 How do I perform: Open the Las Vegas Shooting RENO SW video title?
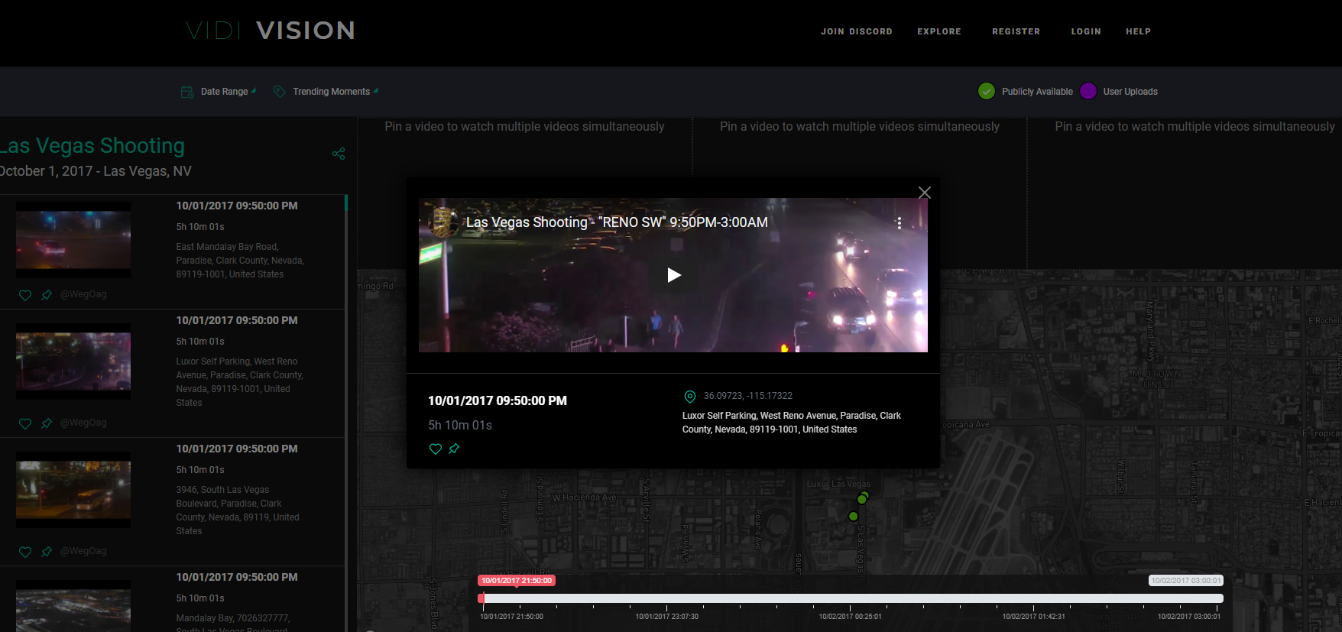click(617, 222)
